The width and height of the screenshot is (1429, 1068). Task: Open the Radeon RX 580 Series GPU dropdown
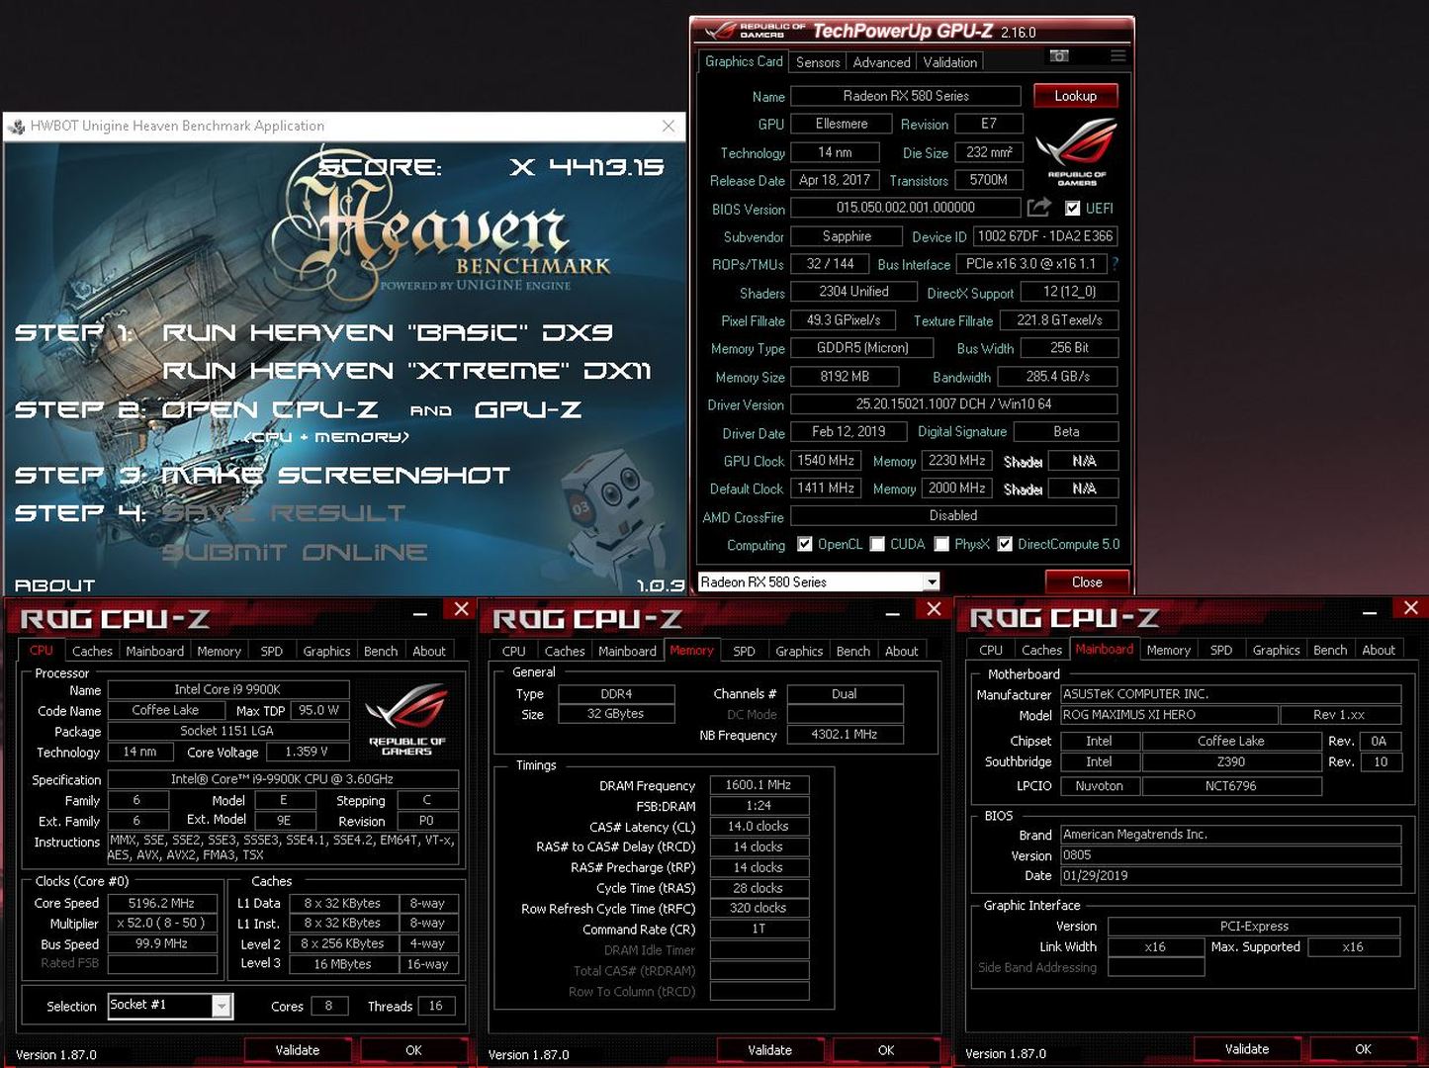click(x=931, y=581)
